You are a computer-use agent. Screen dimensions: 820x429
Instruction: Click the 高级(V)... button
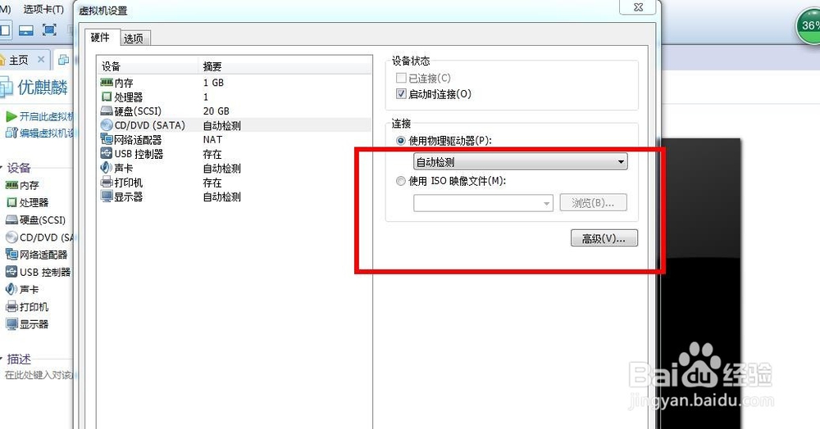point(604,238)
